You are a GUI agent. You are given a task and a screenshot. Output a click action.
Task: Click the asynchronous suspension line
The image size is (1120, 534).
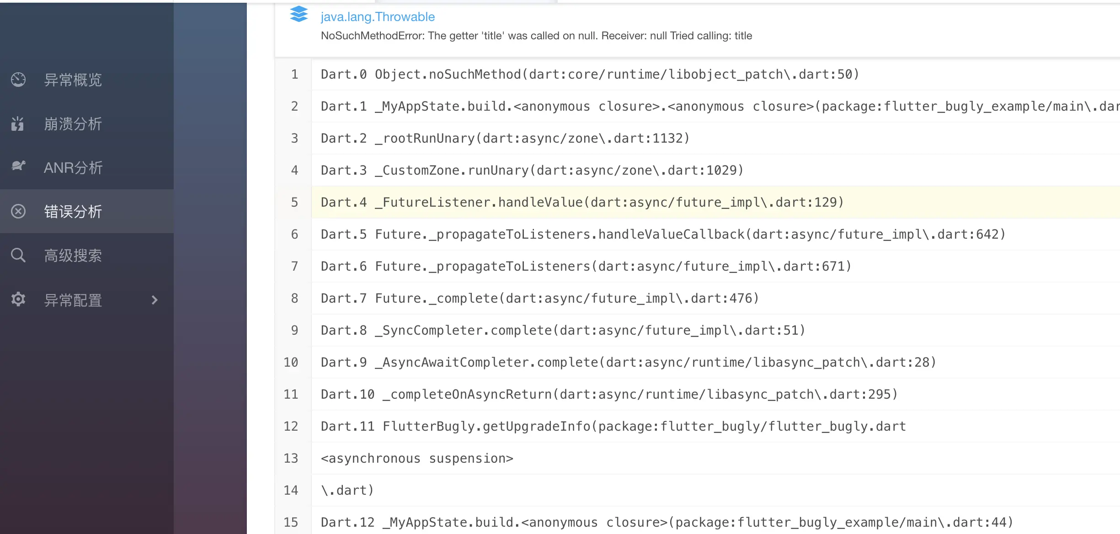pyautogui.click(x=417, y=458)
